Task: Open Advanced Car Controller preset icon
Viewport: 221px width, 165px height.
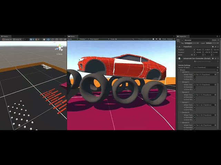Action: 215,58
